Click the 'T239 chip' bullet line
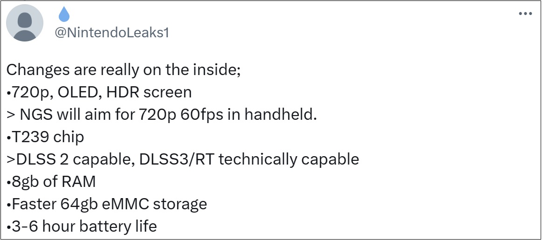Screen dimensions: 543x241 coord(45,138)
